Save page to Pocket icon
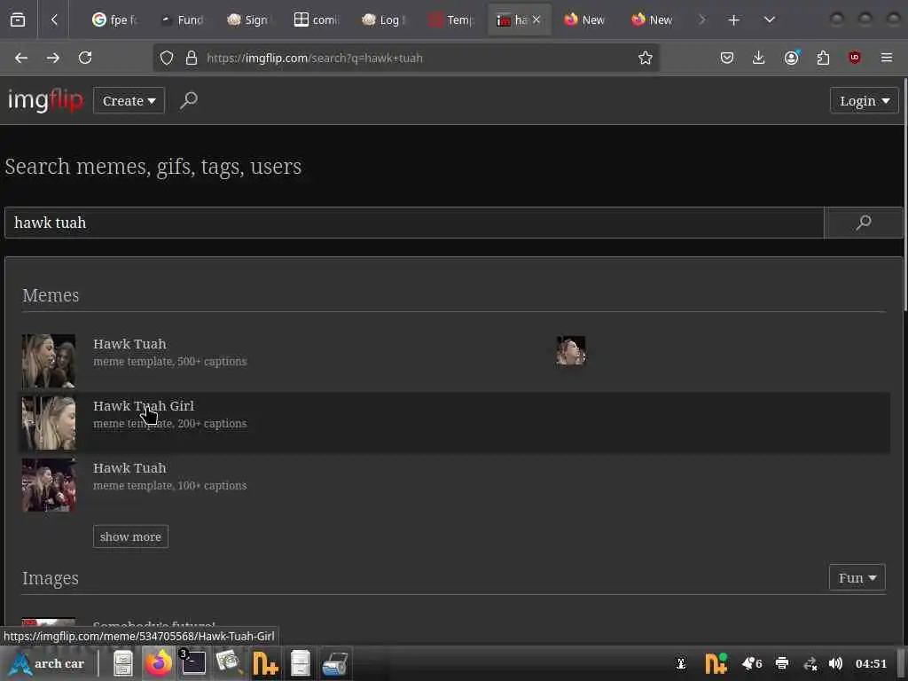Image resolution: width=908 pixels, height=681 pixels. tap(727, 58)
